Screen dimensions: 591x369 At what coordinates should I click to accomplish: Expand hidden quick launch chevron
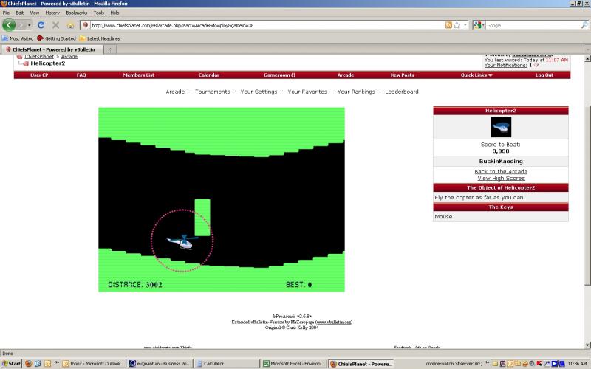coord(57,362)
